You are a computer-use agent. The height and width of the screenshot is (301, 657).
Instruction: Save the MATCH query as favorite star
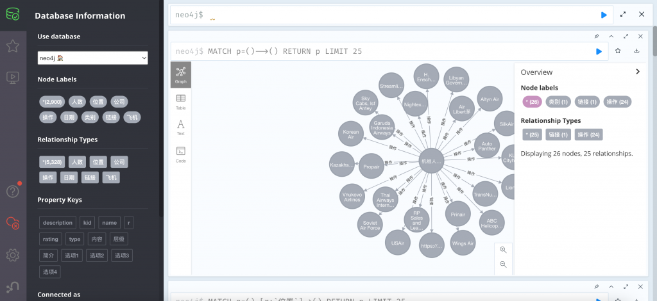618,51
